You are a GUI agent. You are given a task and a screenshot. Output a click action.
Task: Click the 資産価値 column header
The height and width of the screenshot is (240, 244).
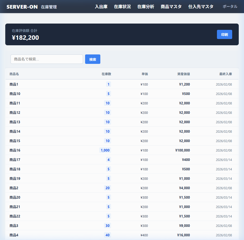pyautogui.click(x=183, y=74)
